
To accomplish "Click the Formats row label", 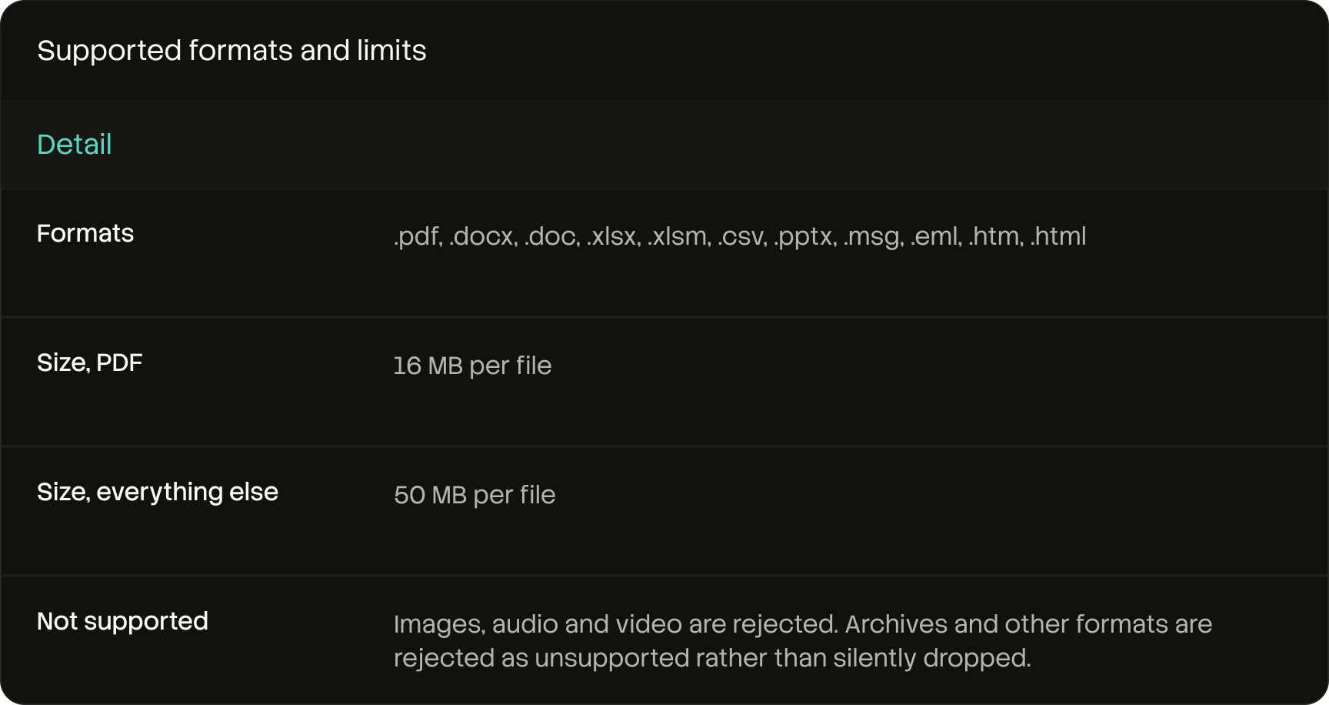I will 85,233.
